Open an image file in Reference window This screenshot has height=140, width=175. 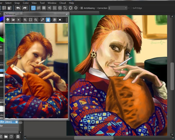[x=13, y=20]
